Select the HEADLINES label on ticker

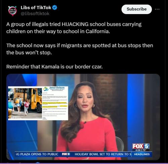142,154
